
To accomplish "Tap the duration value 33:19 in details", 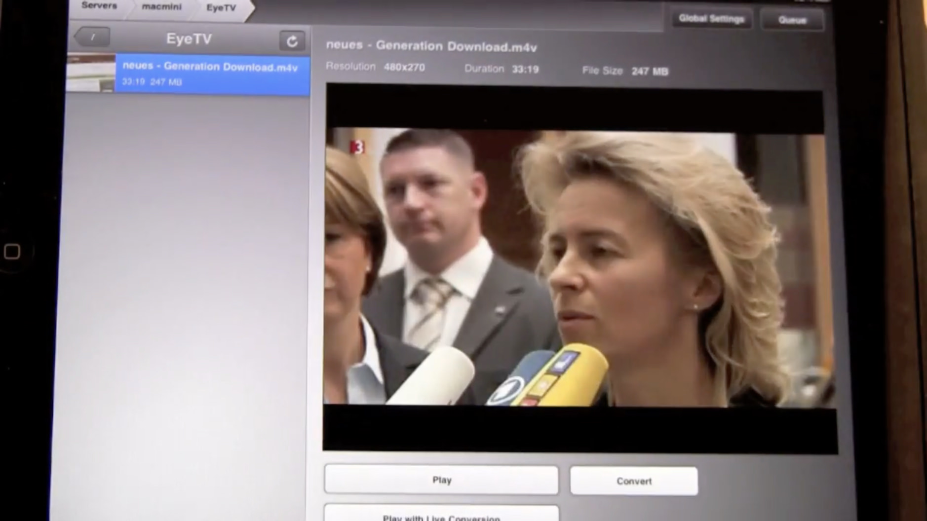I will [525, 70].
